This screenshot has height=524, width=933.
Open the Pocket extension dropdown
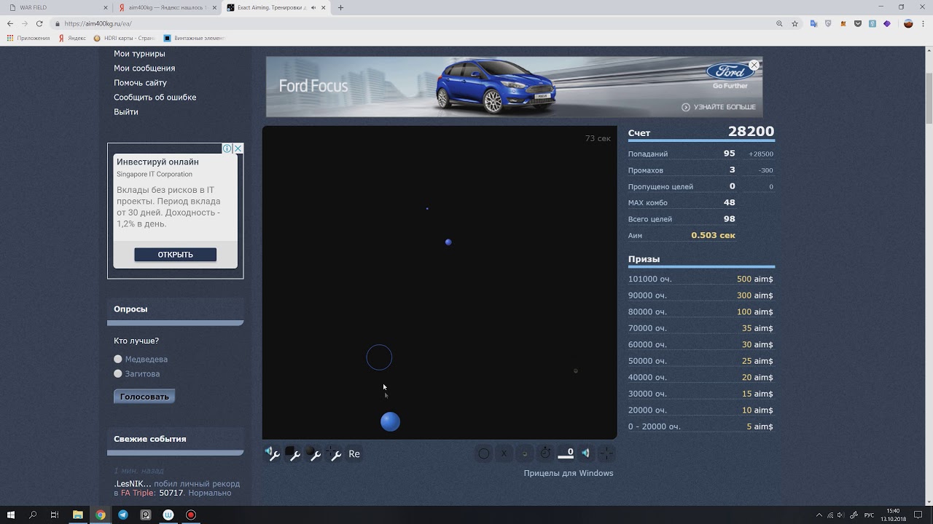point(858,23)
